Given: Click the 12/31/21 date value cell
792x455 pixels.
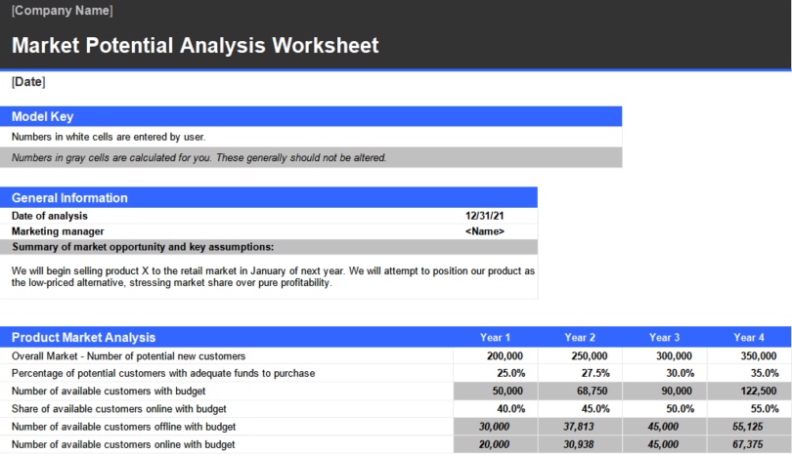Looking at the screenshot, I should [x=484, y=216].
